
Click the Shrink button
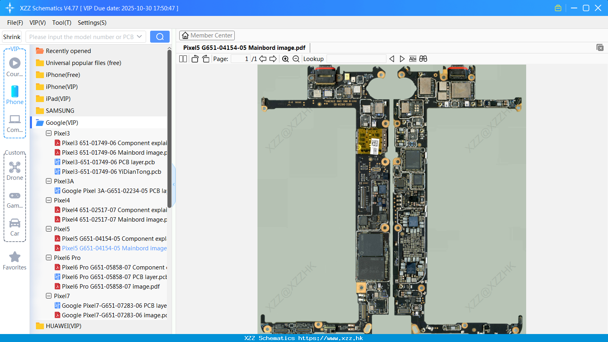(x=12, y=37)
